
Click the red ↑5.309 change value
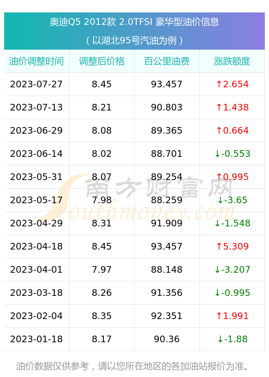click(232, 247)
